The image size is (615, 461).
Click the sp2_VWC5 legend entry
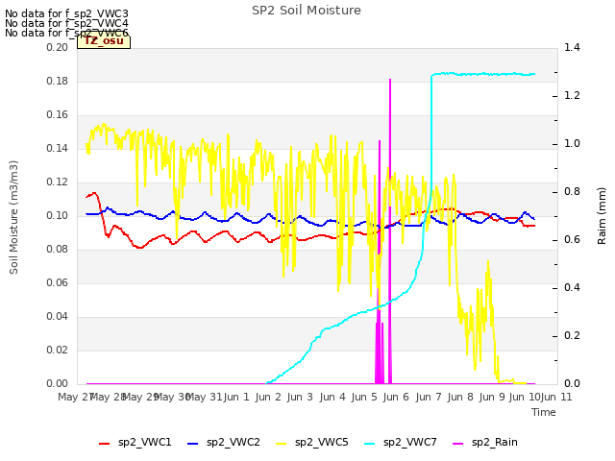point(312,443)
